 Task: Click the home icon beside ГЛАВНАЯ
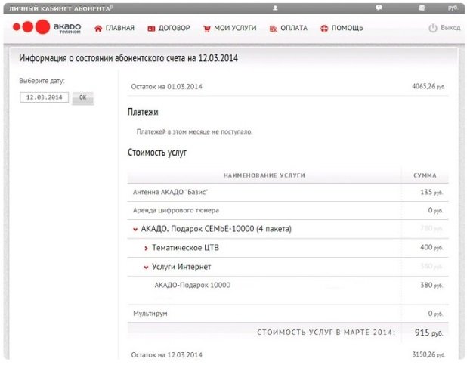[98, 29]
